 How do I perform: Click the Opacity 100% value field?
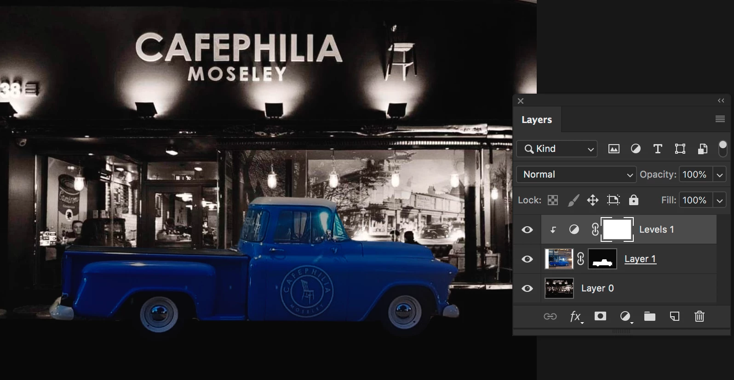(x=695, y=174)
